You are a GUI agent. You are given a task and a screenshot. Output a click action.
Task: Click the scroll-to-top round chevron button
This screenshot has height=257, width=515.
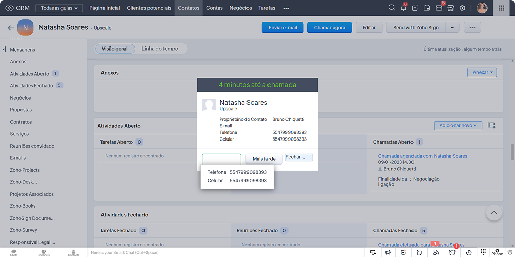tap(493, 213)
